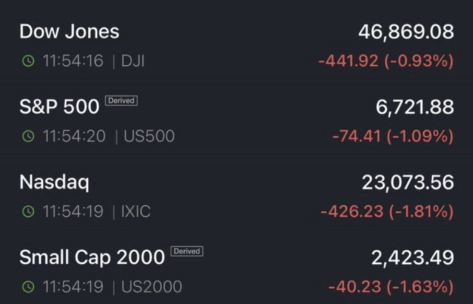Click the clock icon under Nasdaq
The width and height of the screenshot is (473, 304).
tap(29, 211)
